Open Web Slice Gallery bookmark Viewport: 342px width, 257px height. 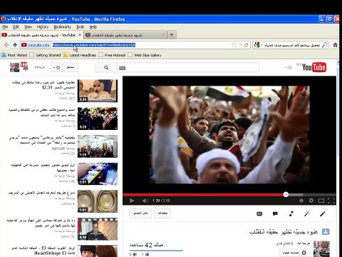click(145, 55)
